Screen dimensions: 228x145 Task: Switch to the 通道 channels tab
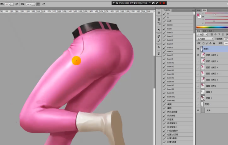(204, 31)
